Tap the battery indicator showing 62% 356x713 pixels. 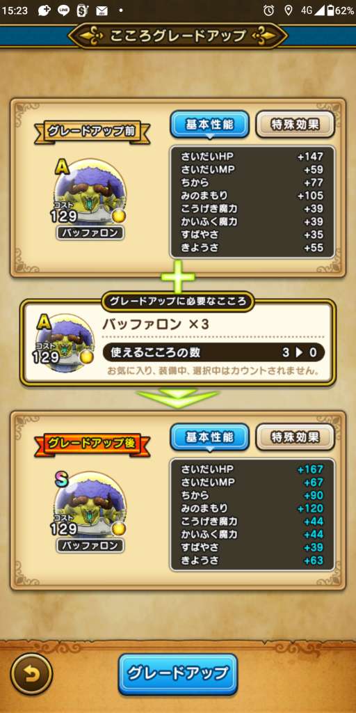[340, 10]
